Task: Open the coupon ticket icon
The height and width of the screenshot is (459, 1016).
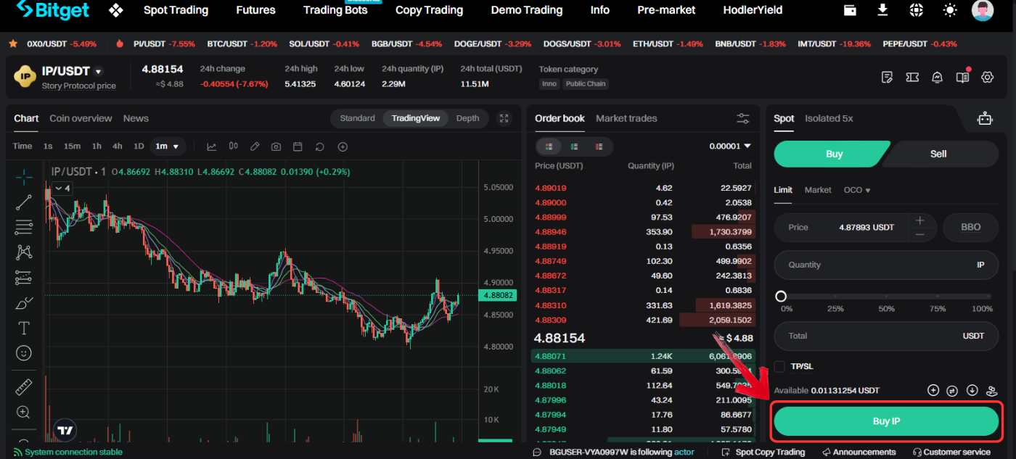Action: (x=913, y=77)
